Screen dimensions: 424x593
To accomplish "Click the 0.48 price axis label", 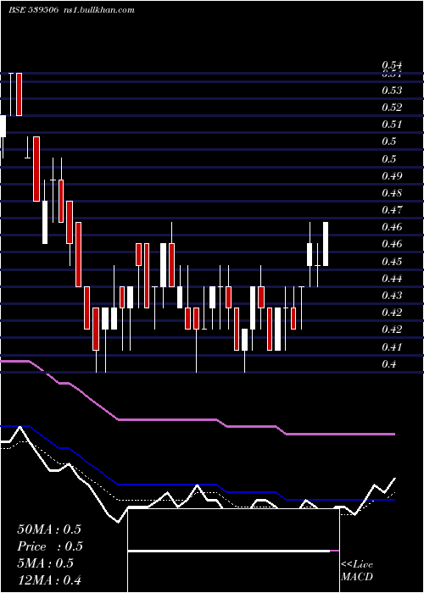I will point(392,193).
